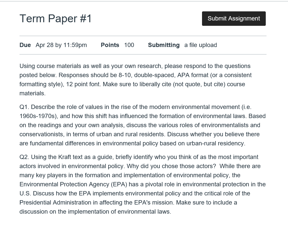Click the Apr 28 by 11:59pm due date
Image resolution: width=288 pixels, height=225 pixels.
[x=61, y=45]
